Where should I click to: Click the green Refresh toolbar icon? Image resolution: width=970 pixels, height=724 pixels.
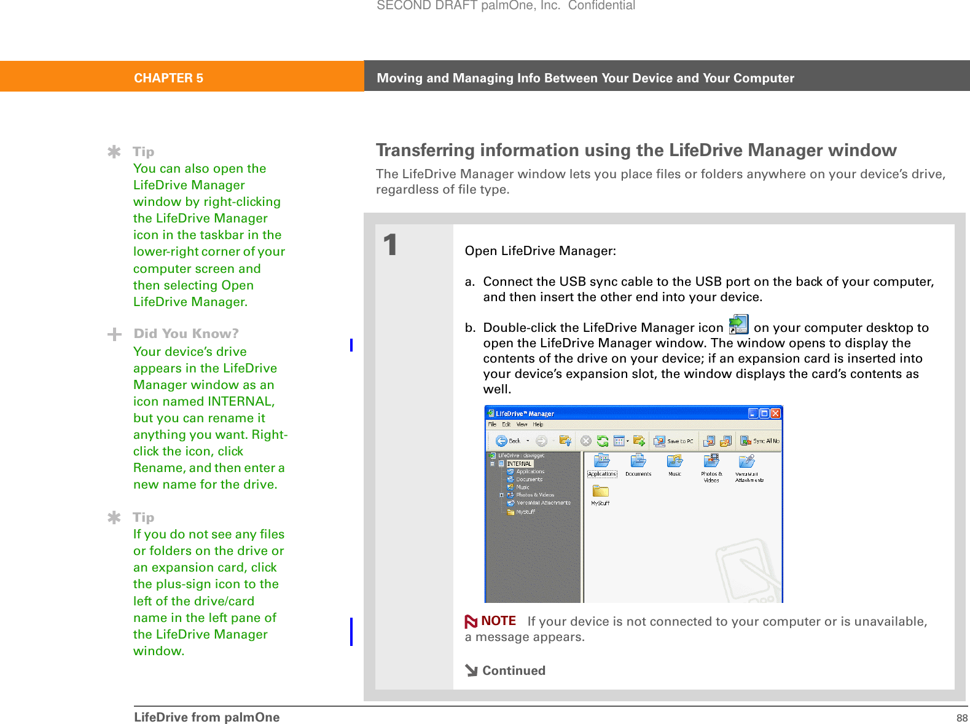click(603, 441)
